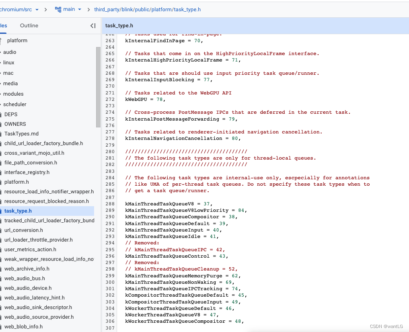Switch to the Outline tab
Viewport: 409px width, 332px height.
[29, 26]
